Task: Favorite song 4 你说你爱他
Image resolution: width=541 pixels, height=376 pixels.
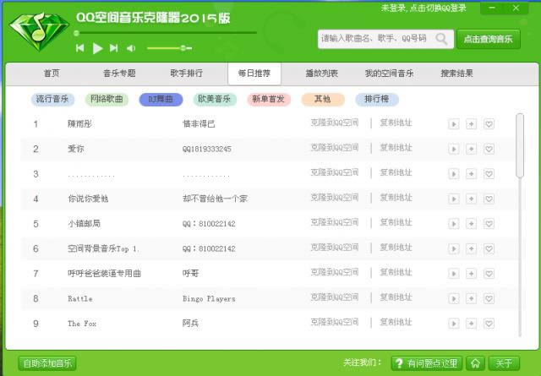Action: coord(489,199)
